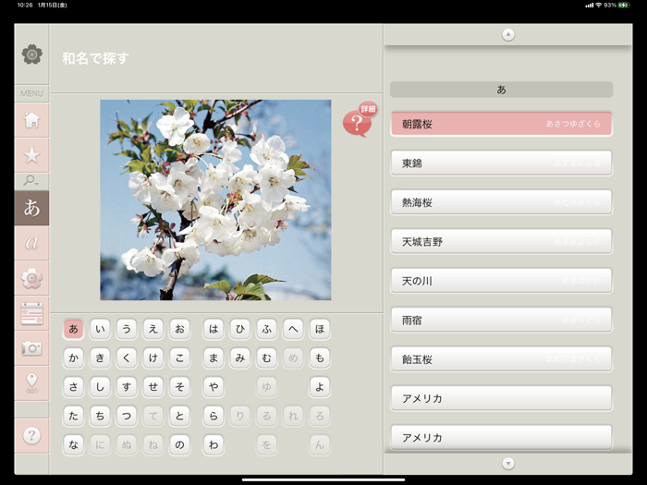Select kana key へ
Screen dimensions: 647x485
293,329
